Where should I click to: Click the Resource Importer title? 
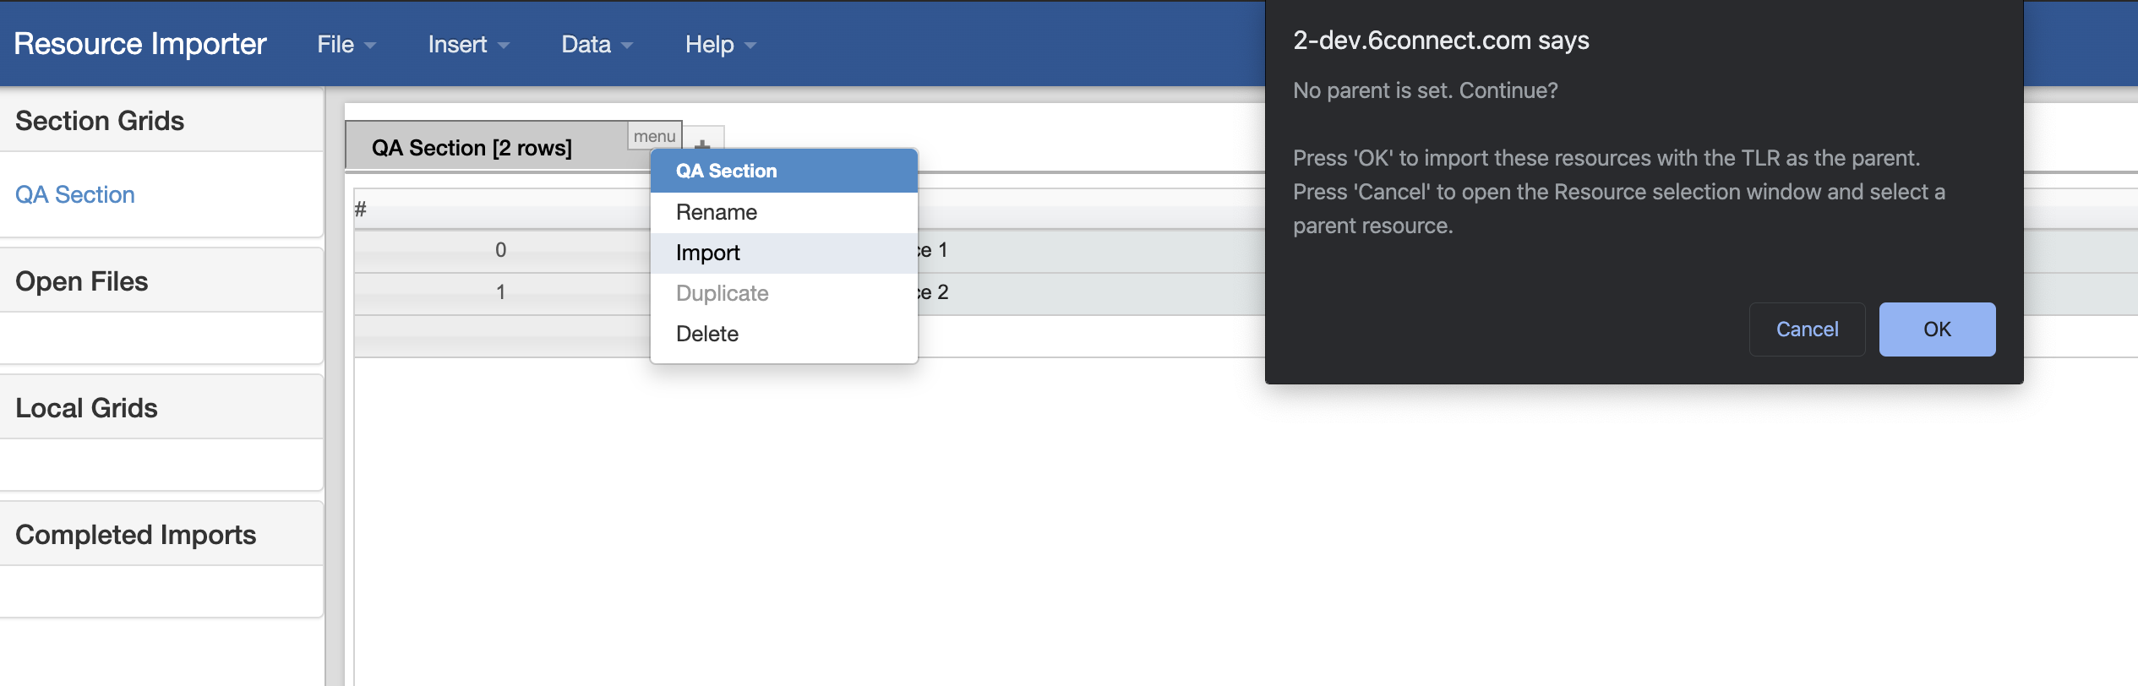(x=140, y=44)
